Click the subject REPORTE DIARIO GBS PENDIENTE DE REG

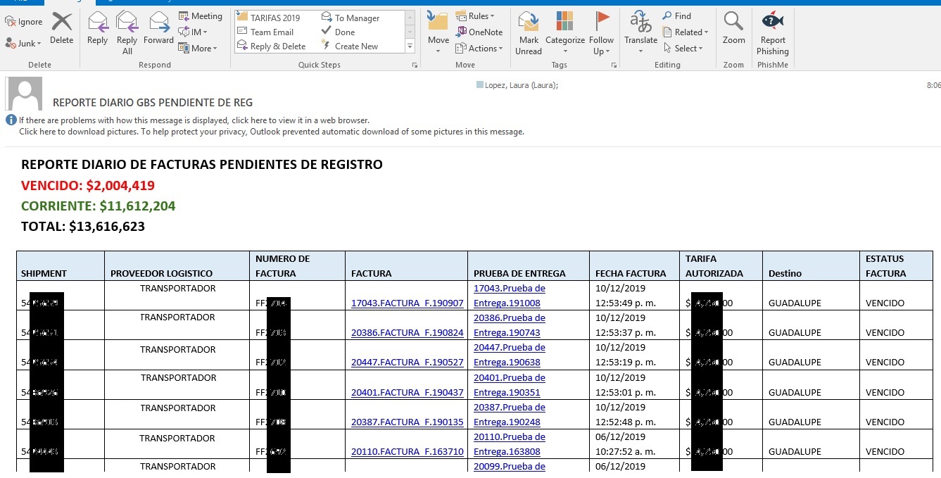click(153, 103)
